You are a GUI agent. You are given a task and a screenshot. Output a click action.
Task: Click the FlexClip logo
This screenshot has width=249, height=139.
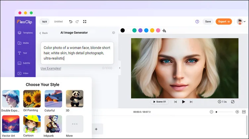25,22
